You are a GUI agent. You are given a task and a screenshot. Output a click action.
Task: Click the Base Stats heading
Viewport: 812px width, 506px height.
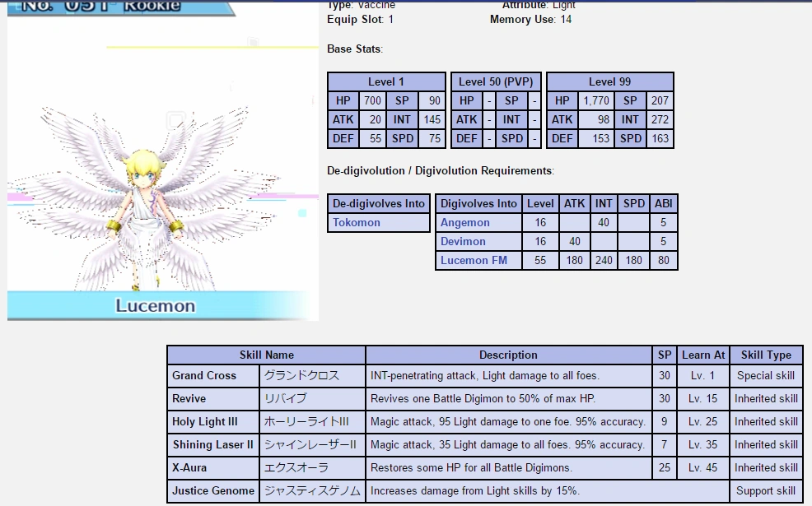click(355, 49)
